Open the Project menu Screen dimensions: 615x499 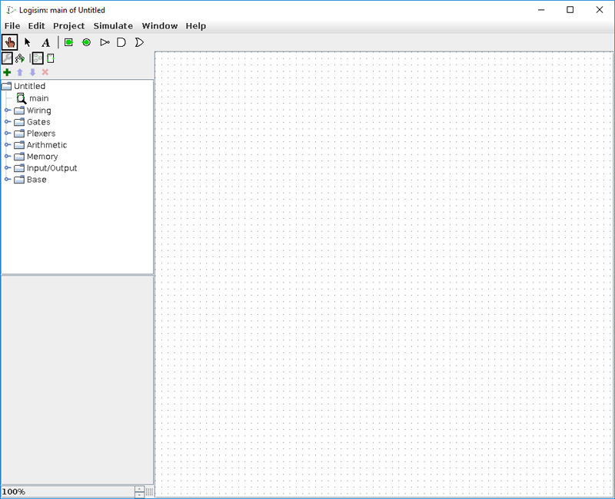[x=68, y=25]
